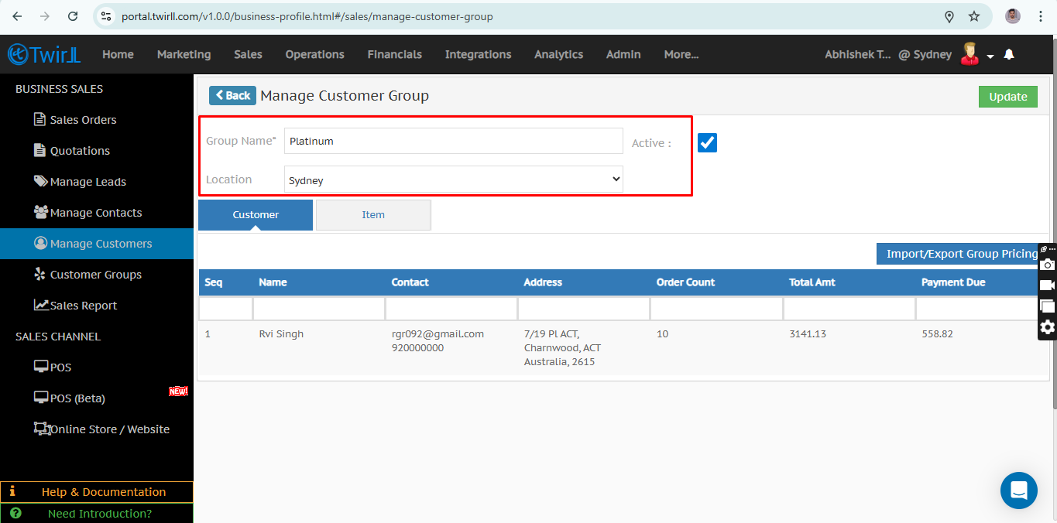The image size is (1057, 523).
Task: Open Sales menu
Action: [x=248, y=54]
